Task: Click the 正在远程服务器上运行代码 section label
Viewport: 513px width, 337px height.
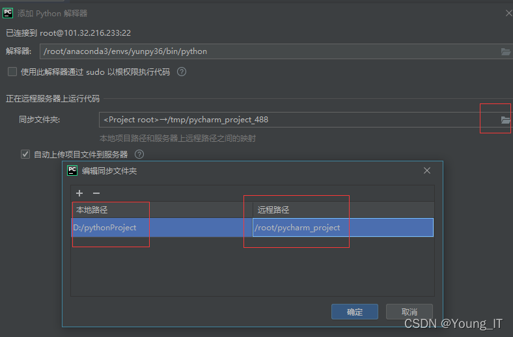Action: click(53, 98)
